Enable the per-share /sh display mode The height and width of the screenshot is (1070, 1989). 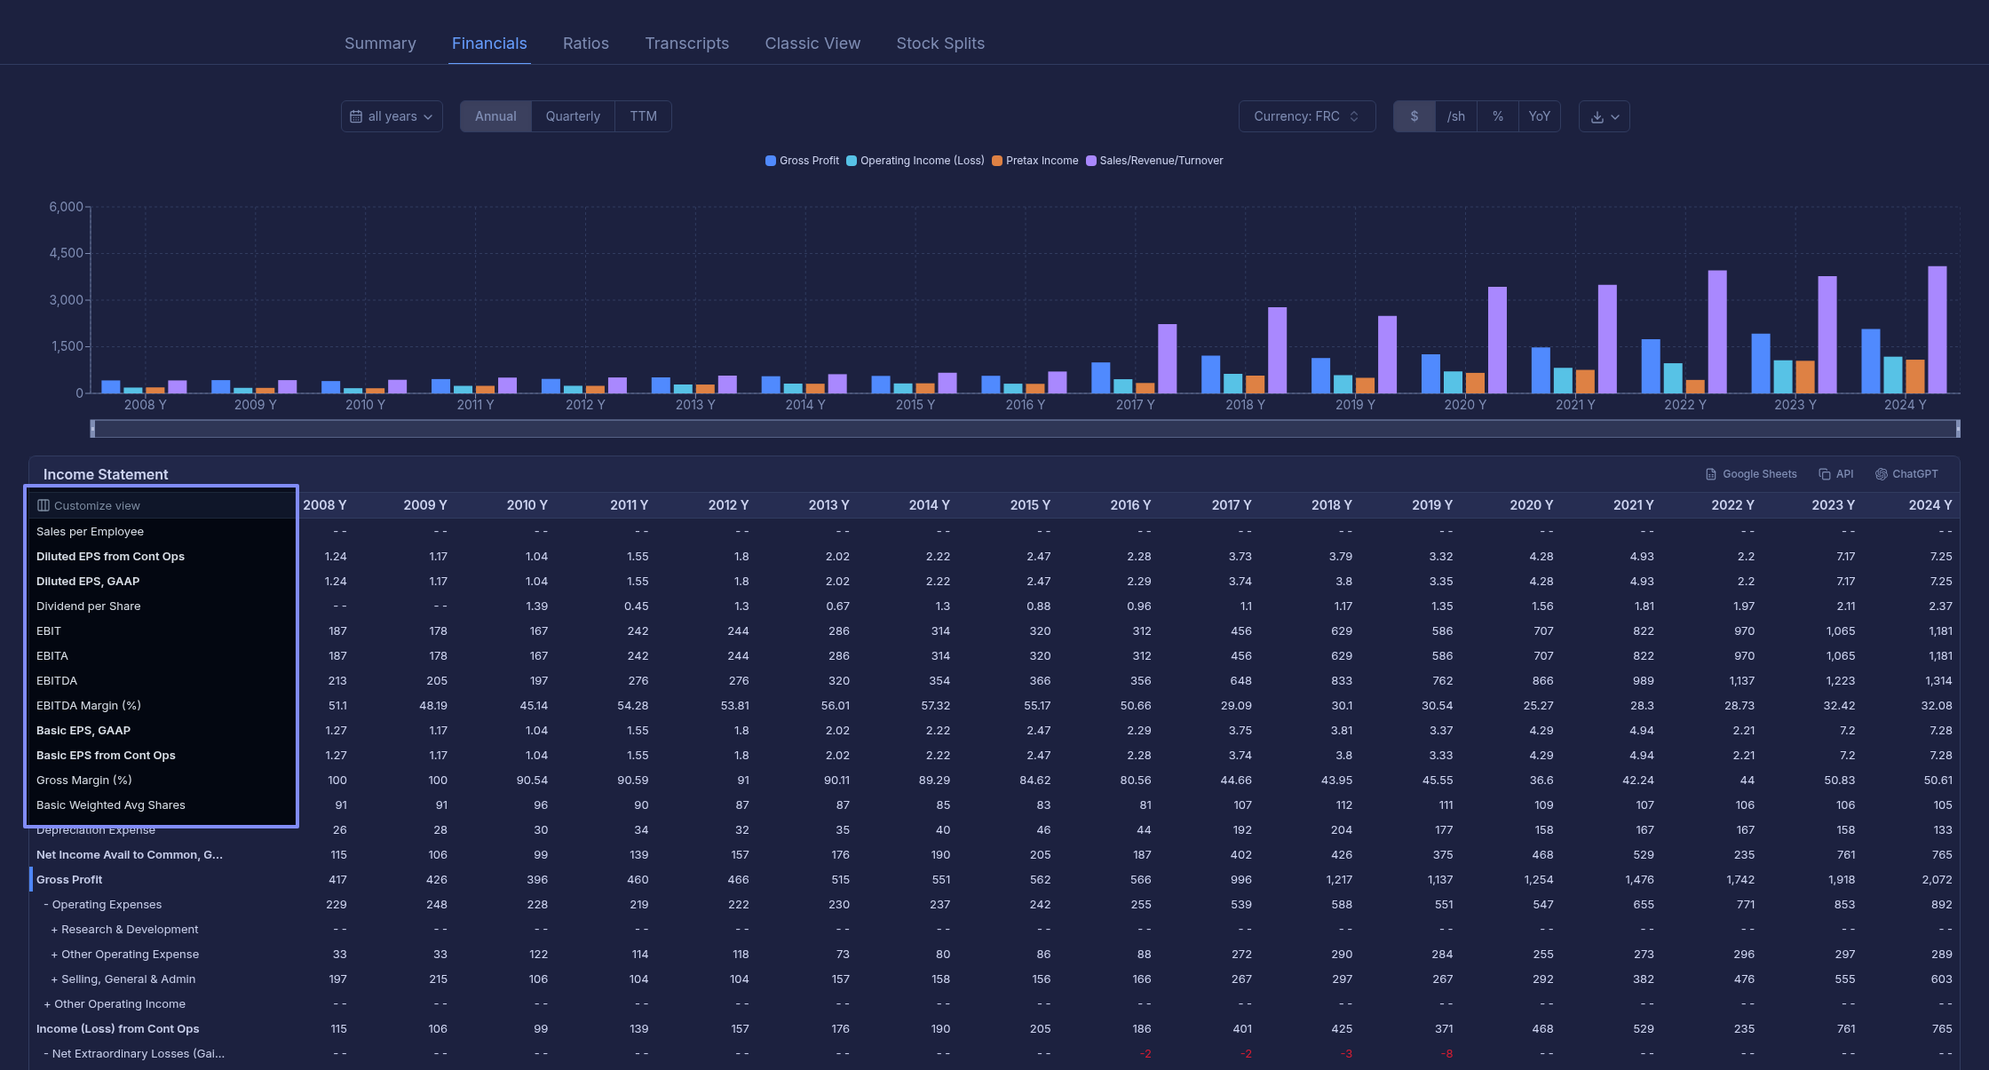(x=1456, y=116)
